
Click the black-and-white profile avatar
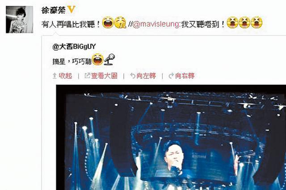20,20
